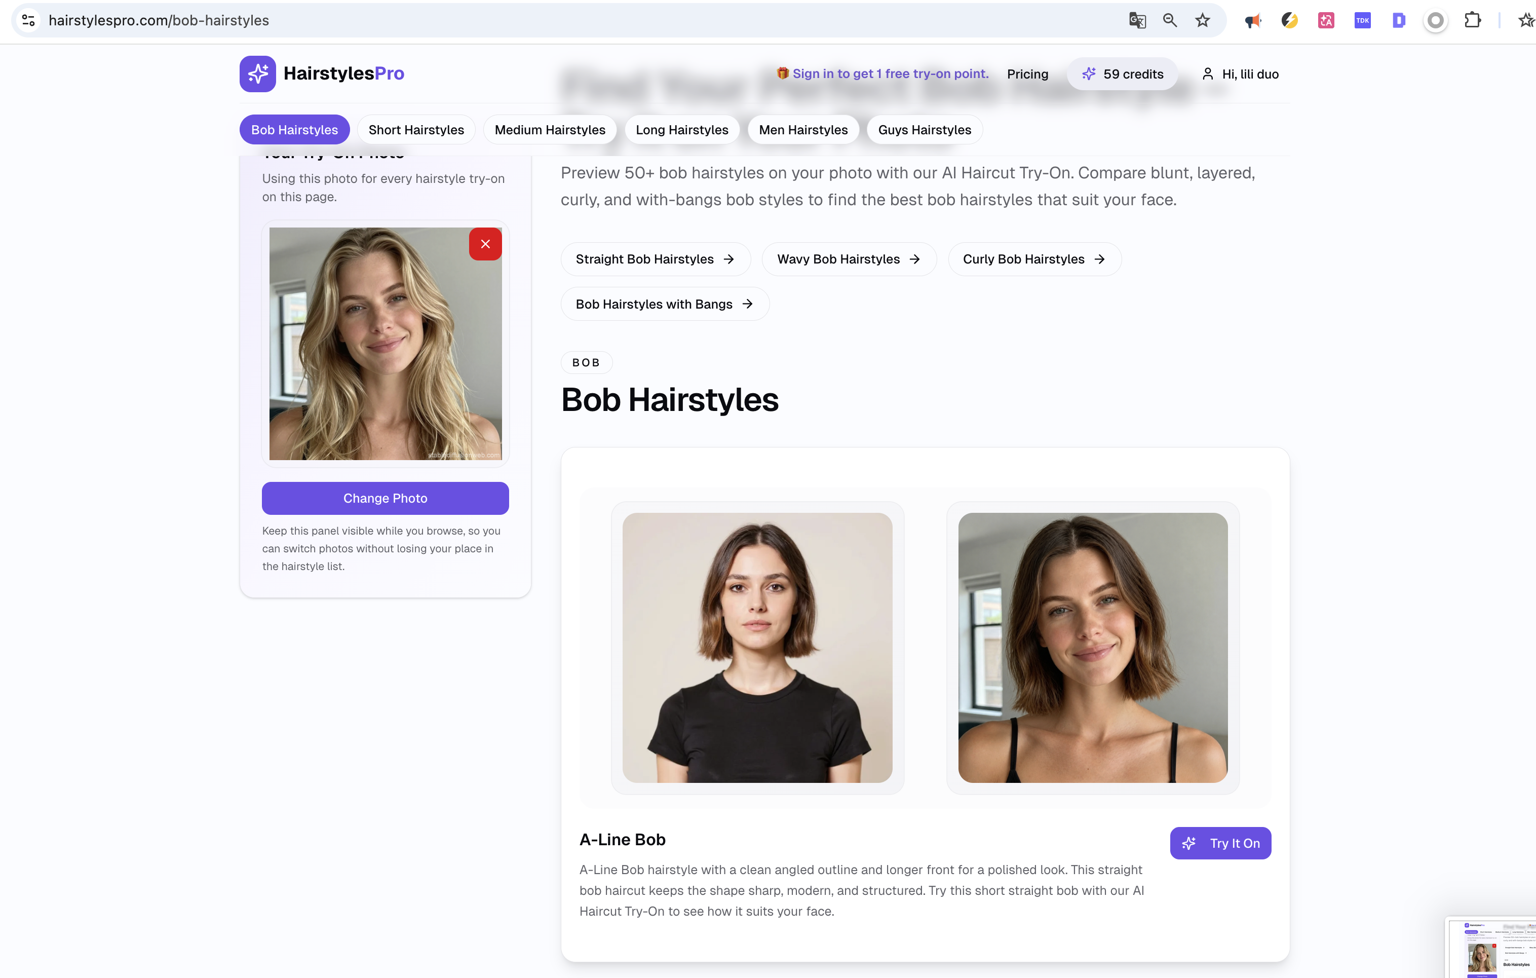This screenshot has width=1536, height=978.
Task: Click the lightning bolt extension icon
Action: click(x=1289, y=20)
